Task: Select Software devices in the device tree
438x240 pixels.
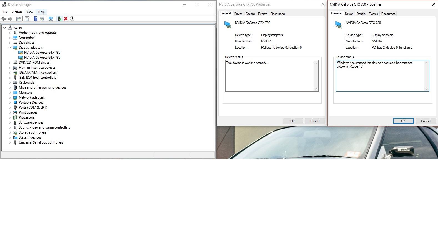Action: [31, 122]
